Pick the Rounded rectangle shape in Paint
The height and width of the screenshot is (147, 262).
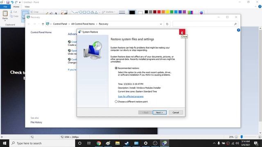(x=88, y=12)
